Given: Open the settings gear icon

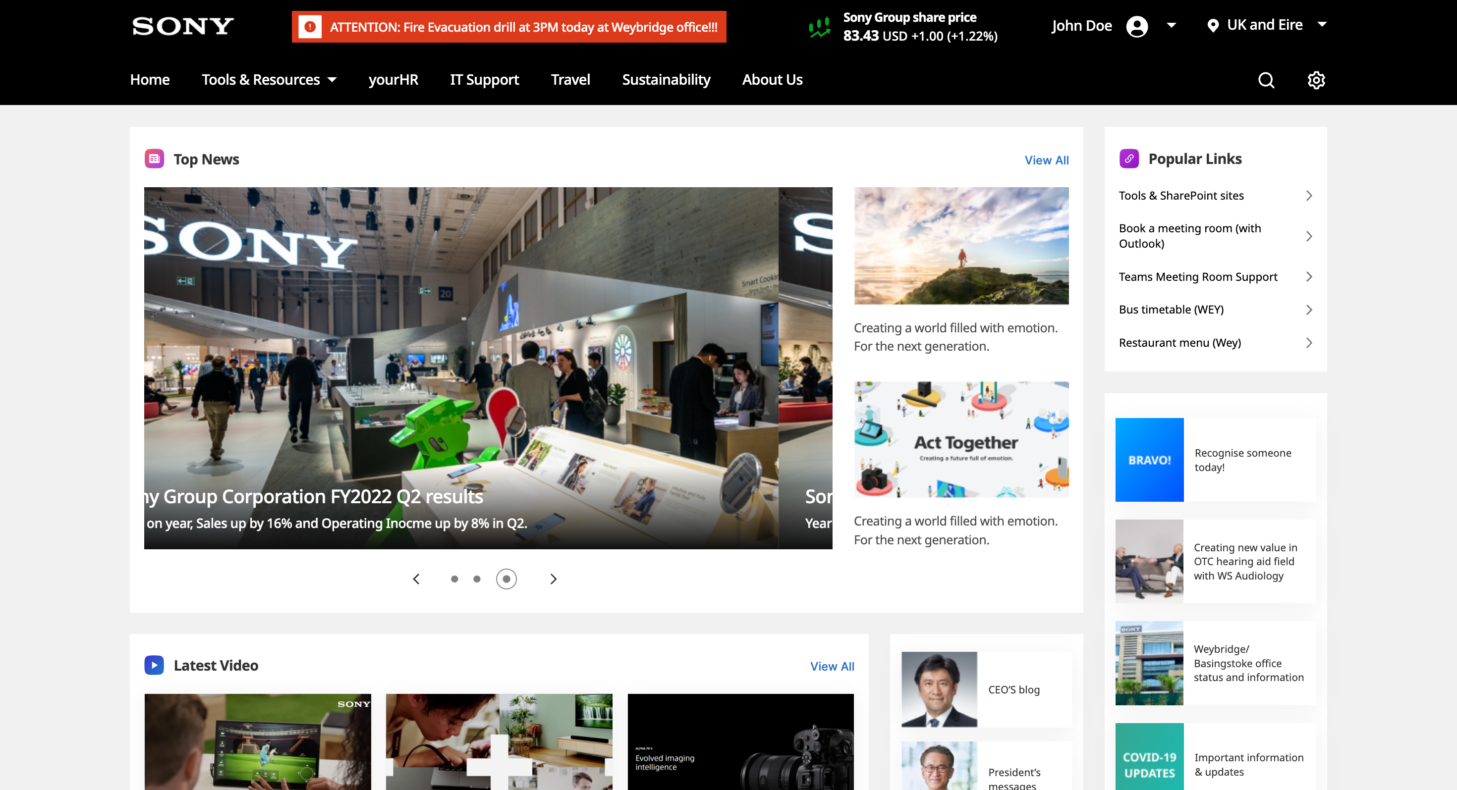Looking at the screenshot, I should click(1316, 80).
